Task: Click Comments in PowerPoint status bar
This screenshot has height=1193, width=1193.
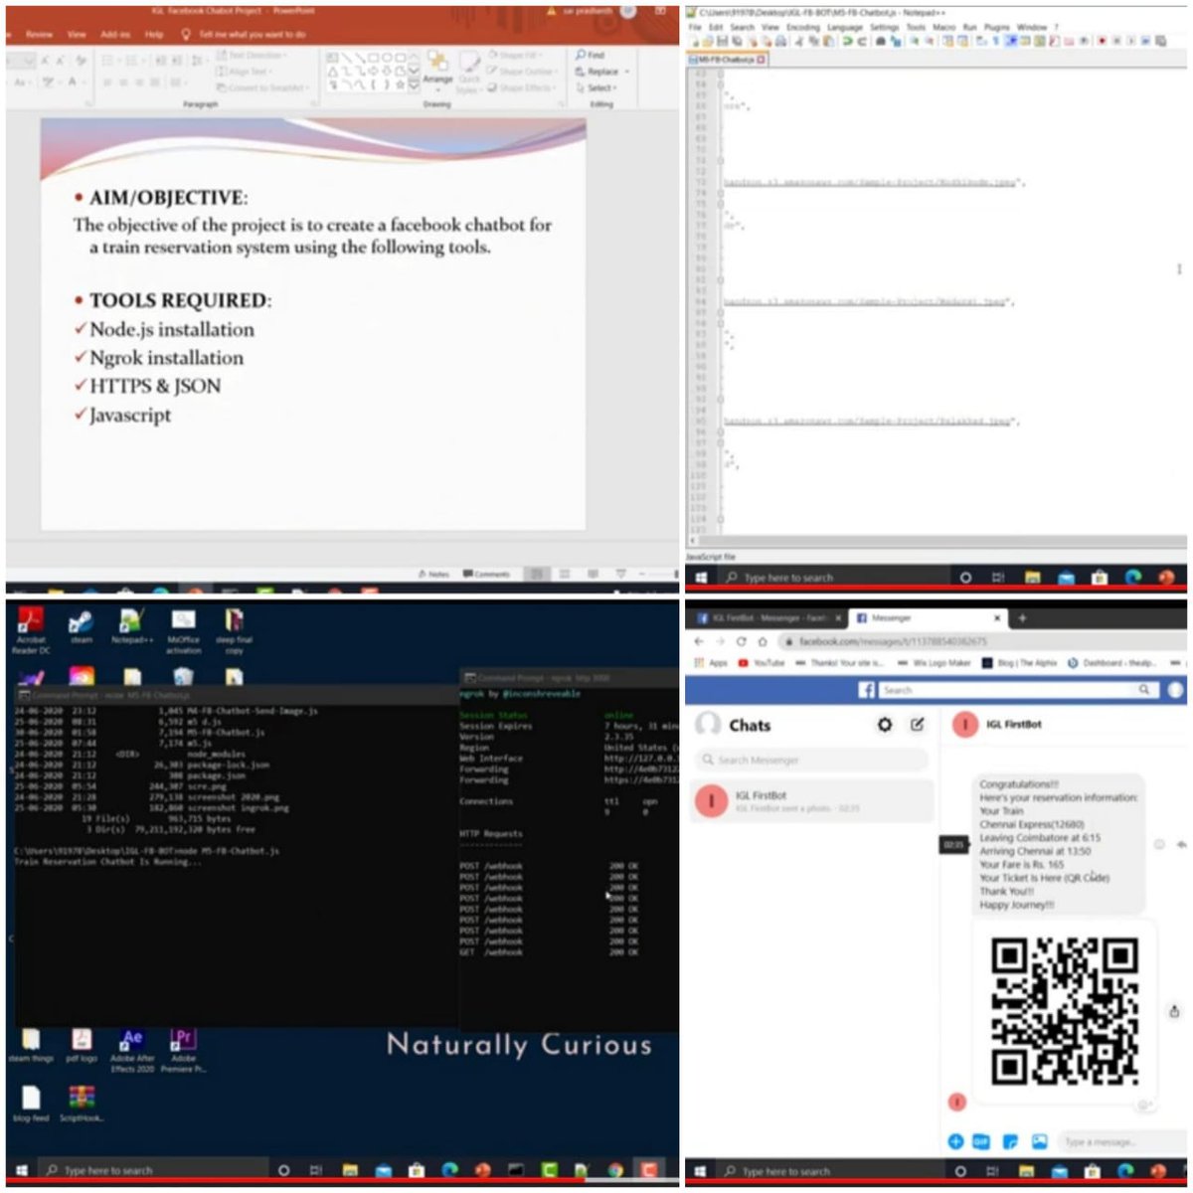Action: pos(486,575)
